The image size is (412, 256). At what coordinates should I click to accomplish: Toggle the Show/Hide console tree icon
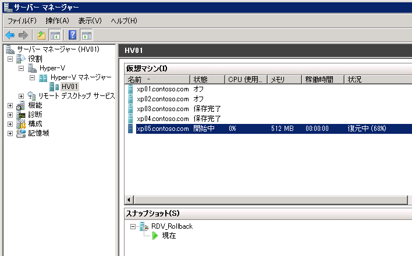pos(55,35)
